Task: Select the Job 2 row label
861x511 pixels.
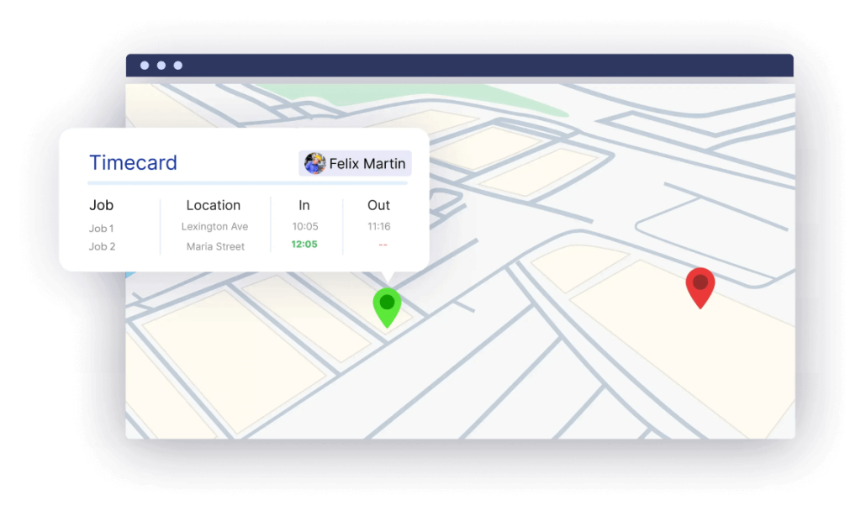Action: point(102,246)
